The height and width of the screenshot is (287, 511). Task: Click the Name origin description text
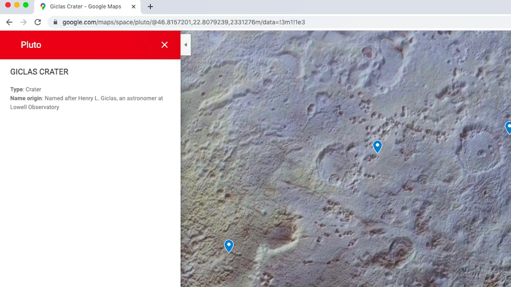(86, 102)
